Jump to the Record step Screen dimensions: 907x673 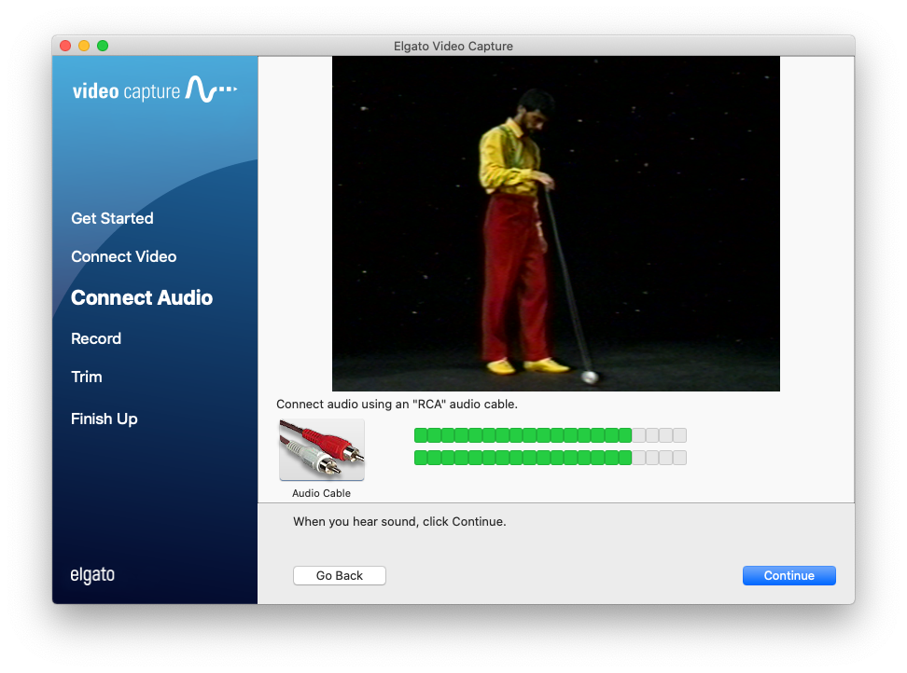pyautogui.click(x=96, y=338)
